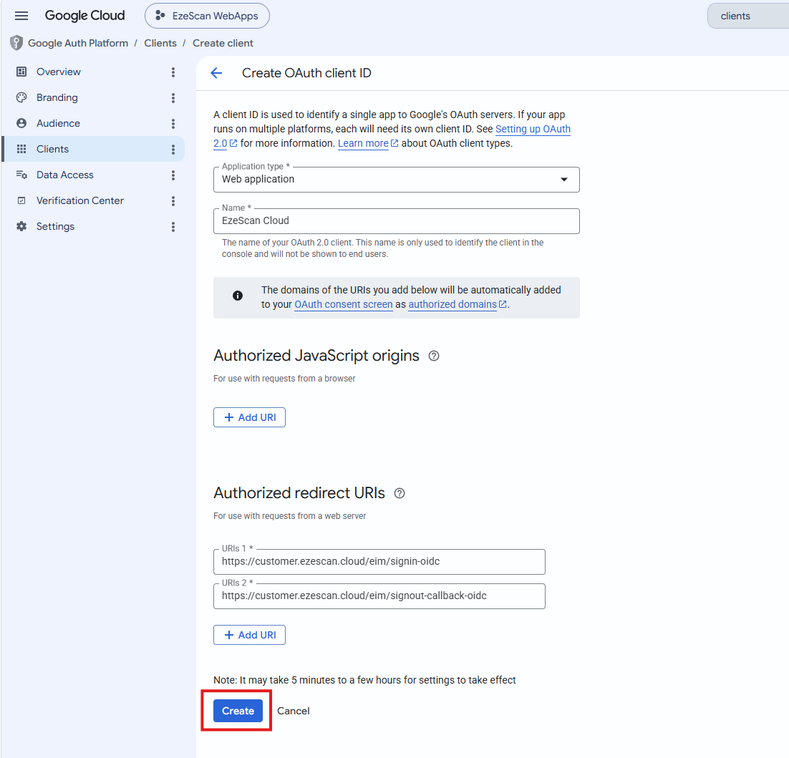Click the info icon in the notice box
The image size is (789, 758).
coord(238,296)
